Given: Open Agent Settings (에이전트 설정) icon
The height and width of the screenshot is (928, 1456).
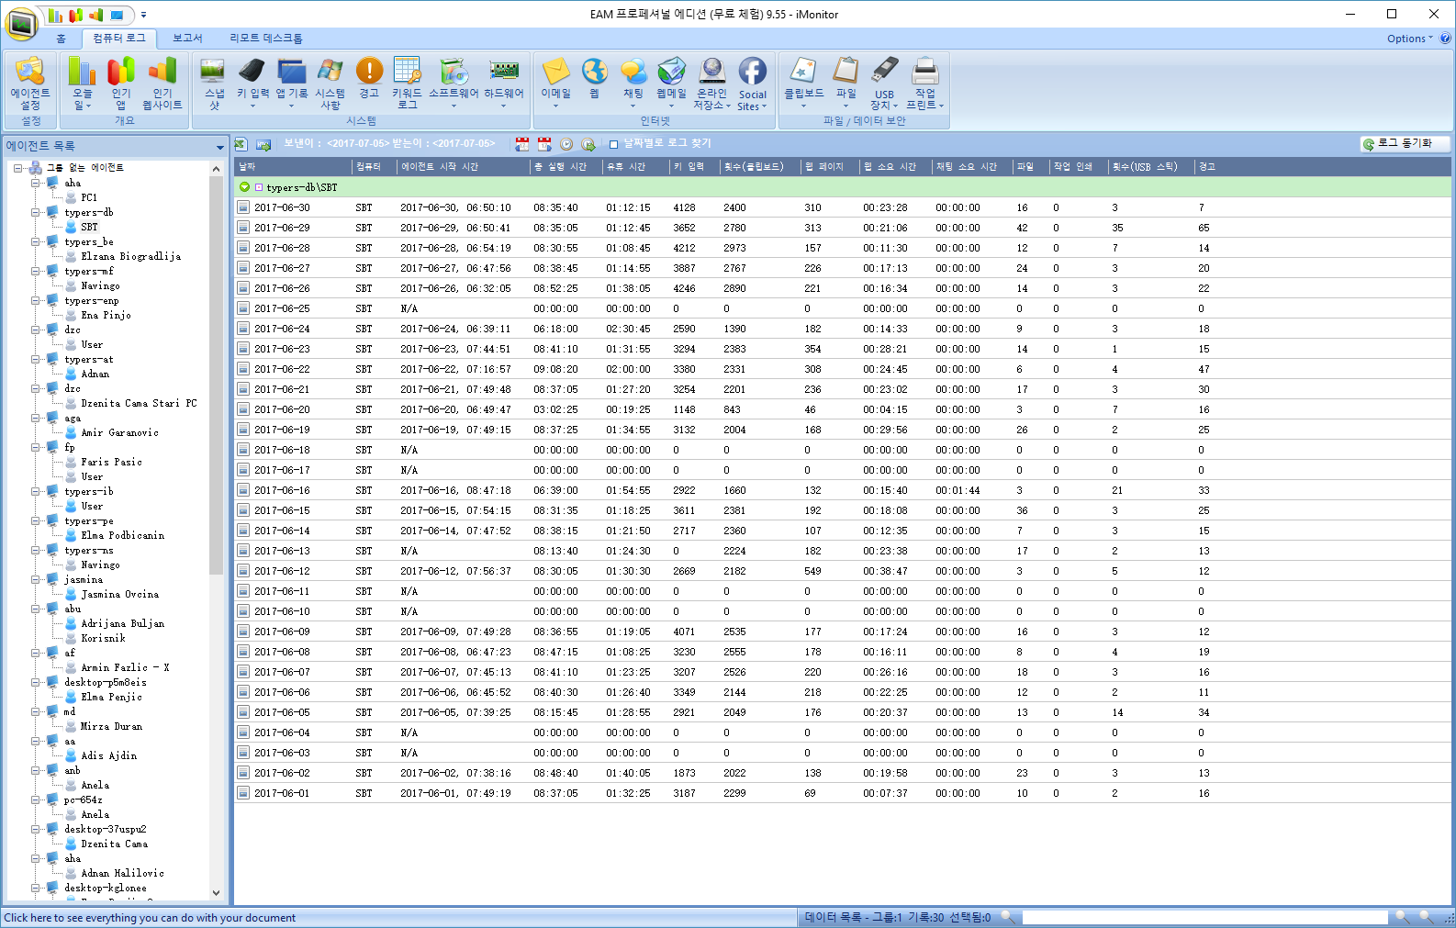Looking at the screenshot, I should 30,84.
